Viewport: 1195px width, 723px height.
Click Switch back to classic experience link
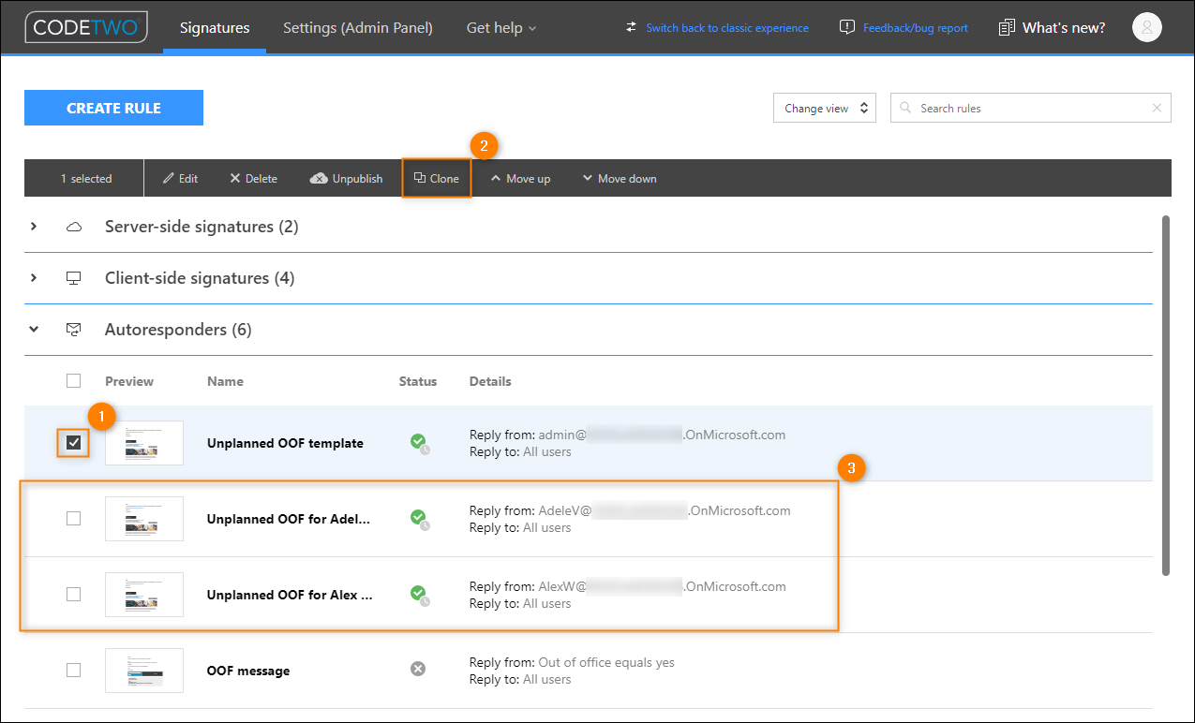click(x=727, y=28)
